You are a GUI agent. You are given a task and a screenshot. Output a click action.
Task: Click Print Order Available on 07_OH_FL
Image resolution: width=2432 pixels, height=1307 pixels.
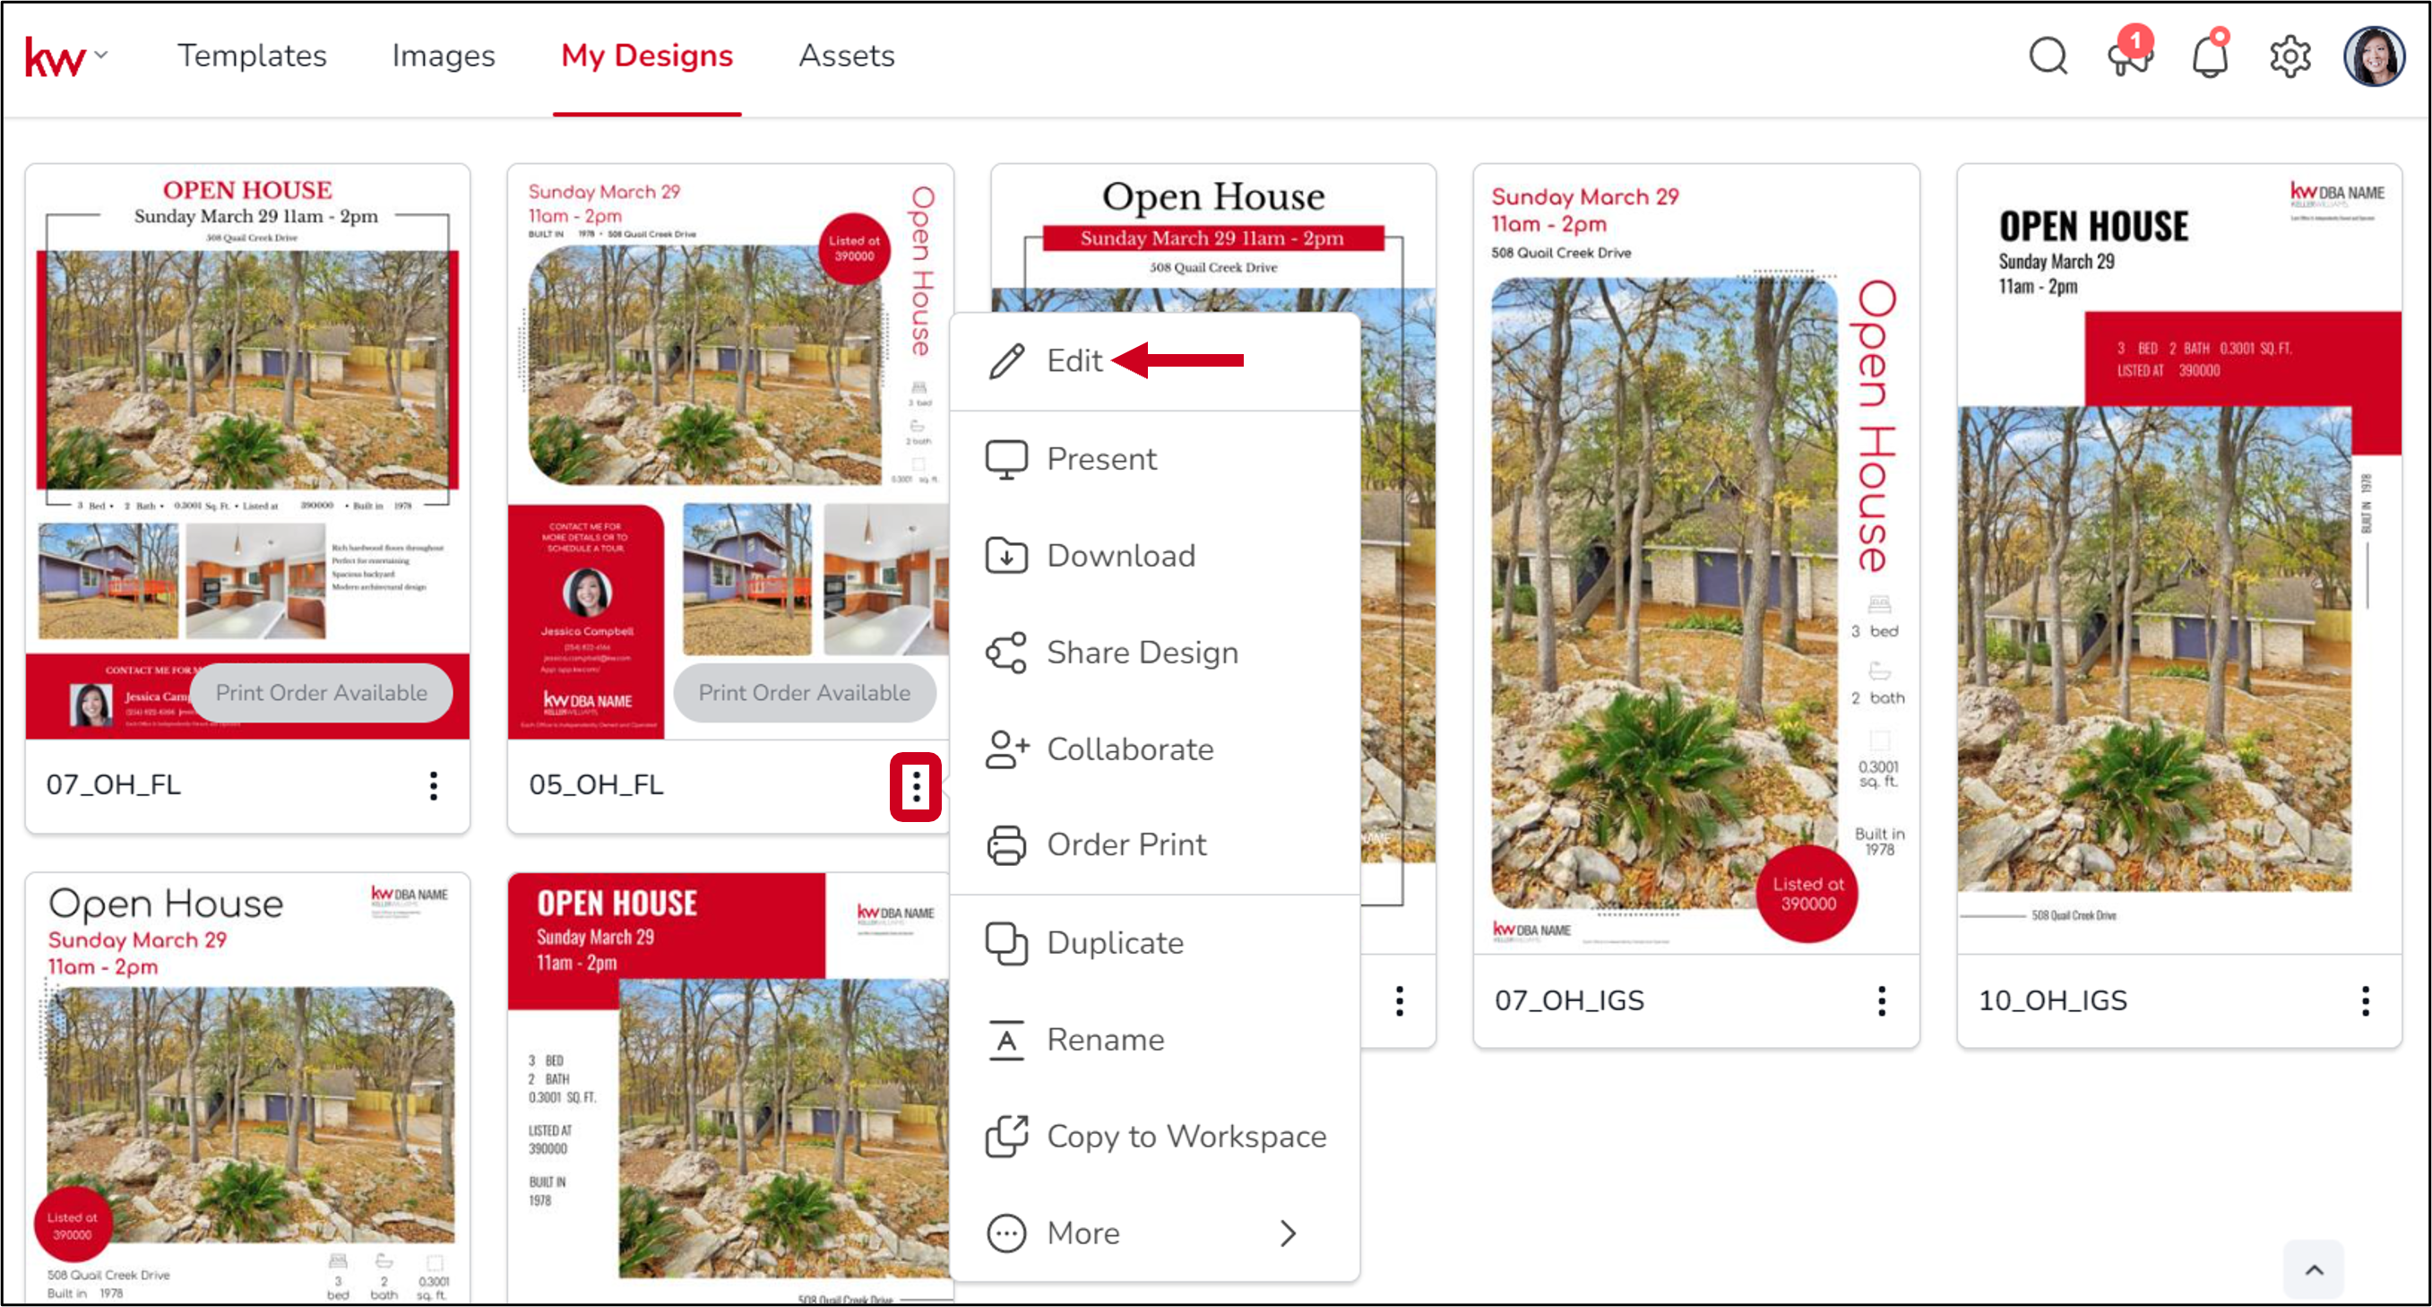(x=321, y=692)
